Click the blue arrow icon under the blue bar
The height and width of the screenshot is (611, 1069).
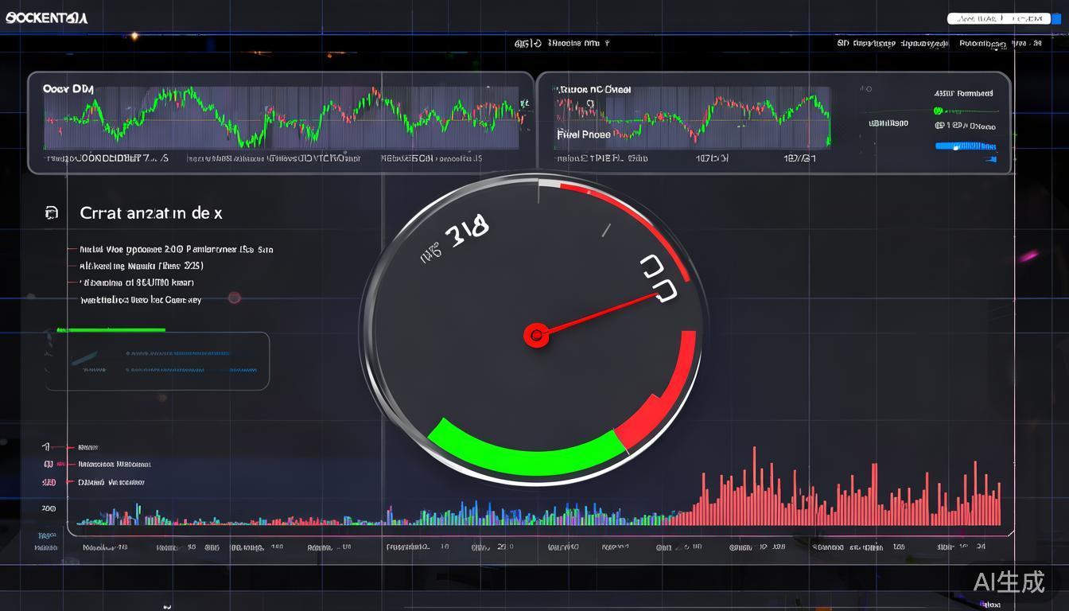click(989, 160)
